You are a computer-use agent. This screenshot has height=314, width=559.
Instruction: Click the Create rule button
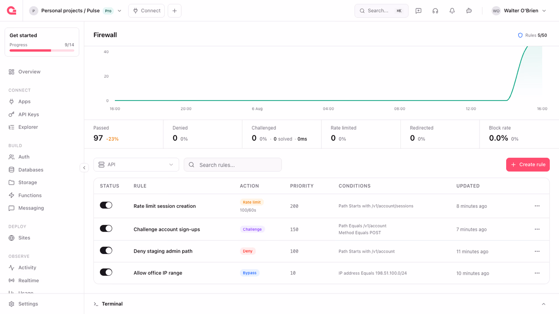click(x=528, y=165)
